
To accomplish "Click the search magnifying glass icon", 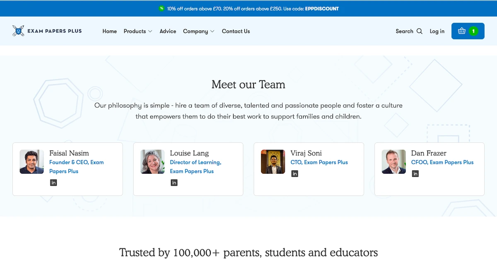I will [x=420, y=31].
